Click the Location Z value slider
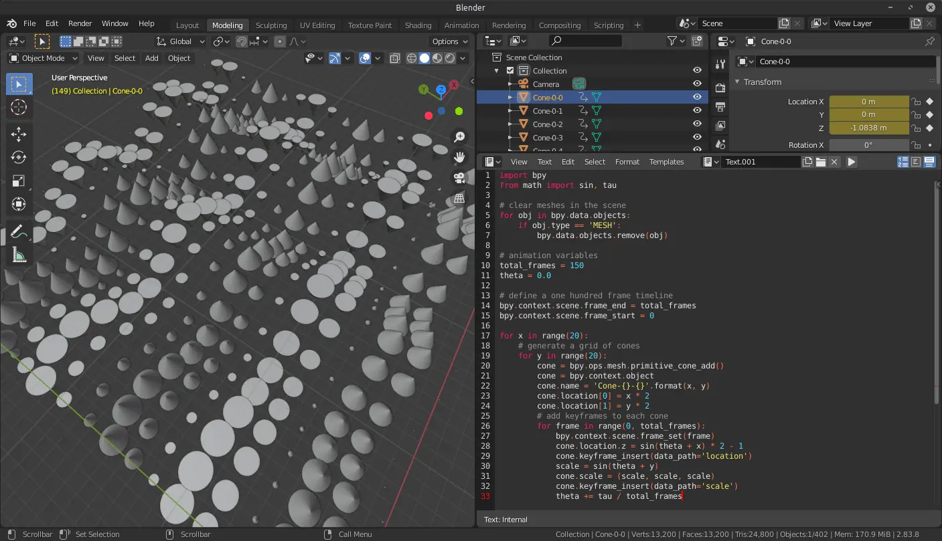Screen dimensions: 942x541 869,128
